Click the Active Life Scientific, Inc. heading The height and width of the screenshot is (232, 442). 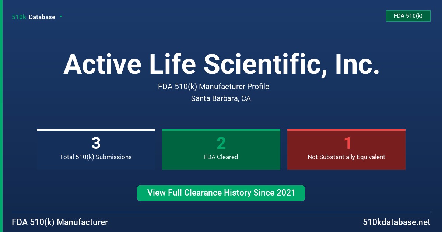(221, 64)
